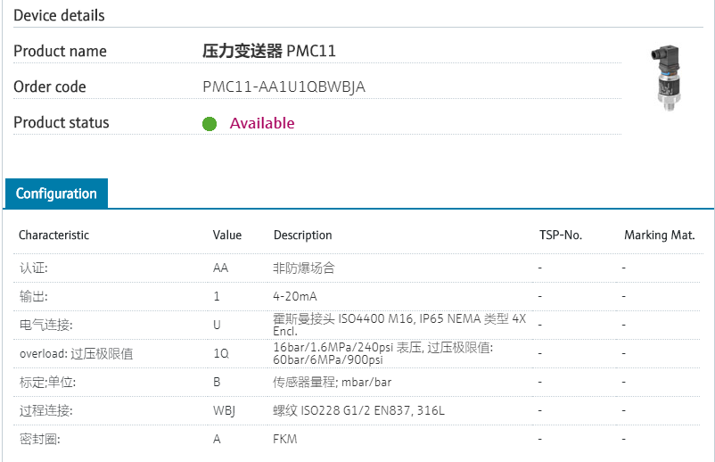Screen dimensions: 715x462
Task: Select the order code PMC11-AA1U1QBWBJA
Action: coord(284,87)
